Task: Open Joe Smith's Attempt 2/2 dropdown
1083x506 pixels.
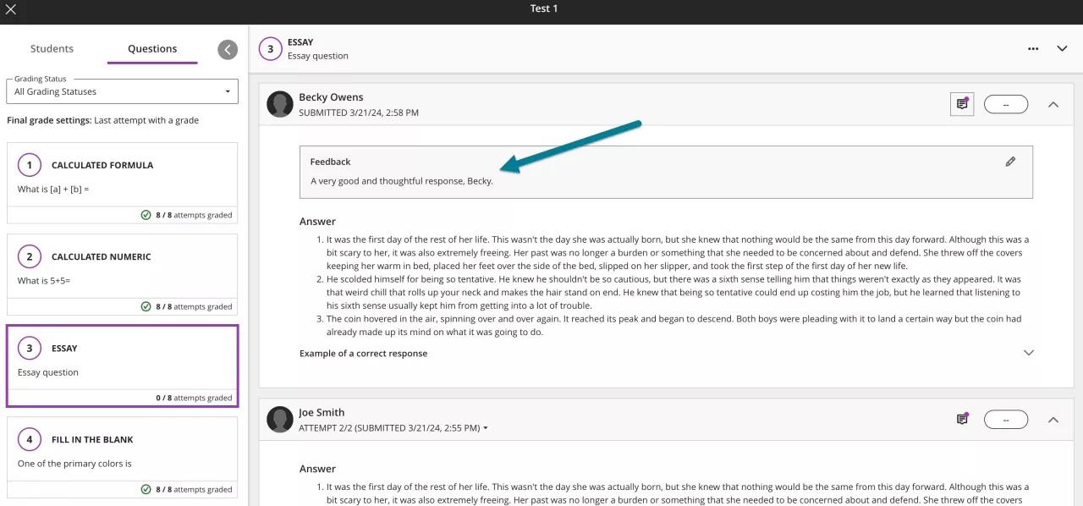Action: [485, 427]
